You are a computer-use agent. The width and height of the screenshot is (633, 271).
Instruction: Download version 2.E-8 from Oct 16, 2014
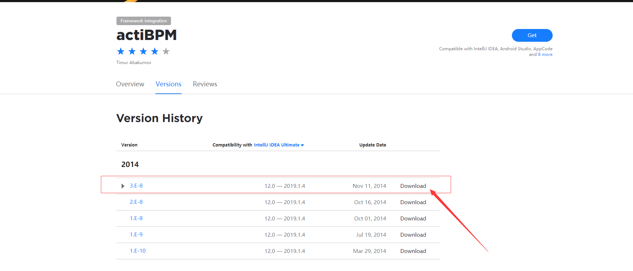(x=413, y=202)
